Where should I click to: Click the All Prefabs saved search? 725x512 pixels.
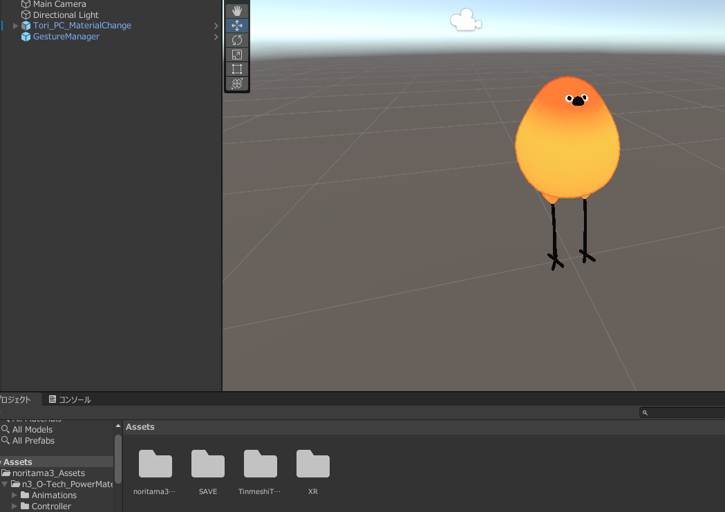33,441
